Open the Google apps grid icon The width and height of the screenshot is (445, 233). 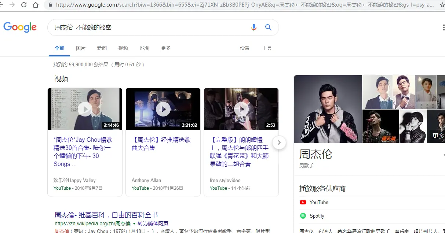[x=444, y=27]
